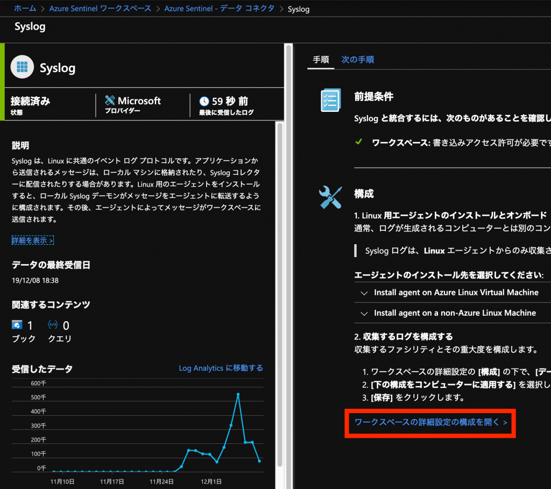Screen dimensions: 551x489
Task: Click the Syslog connector grid icon
Action: 22,67
